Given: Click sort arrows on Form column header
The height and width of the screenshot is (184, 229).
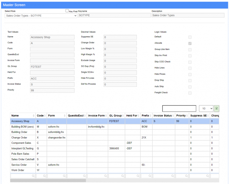Looking at the screenshot, I should (x=65, y=116).
